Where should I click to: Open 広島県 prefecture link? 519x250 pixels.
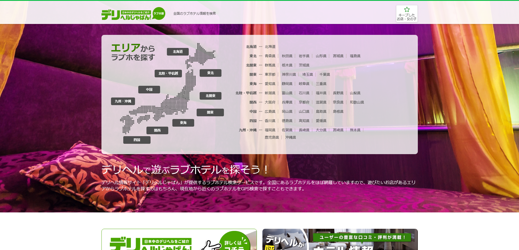pos(270,112)
